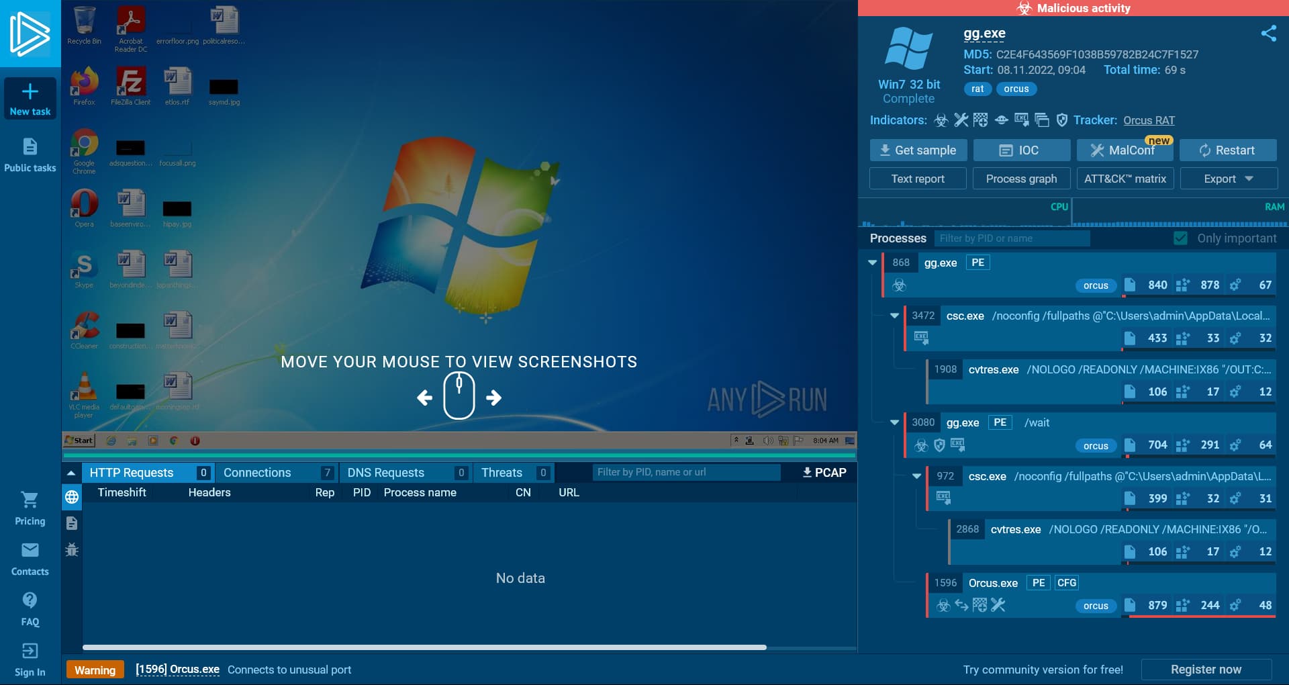Viewport: 1289px width, 685px height.
Task: Open Public tasks list
Action: (x=30, y=155)
